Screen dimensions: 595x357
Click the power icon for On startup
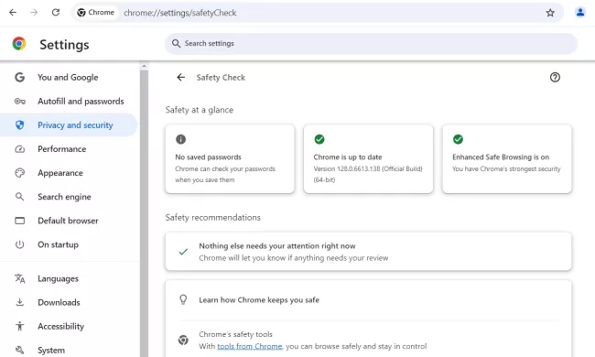pos(20,244)
